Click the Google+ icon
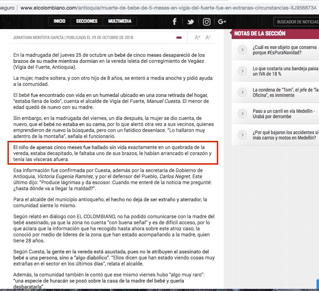The height and width of the screenshot is (291, 319). pyautogui.click(x=222, y=22)
